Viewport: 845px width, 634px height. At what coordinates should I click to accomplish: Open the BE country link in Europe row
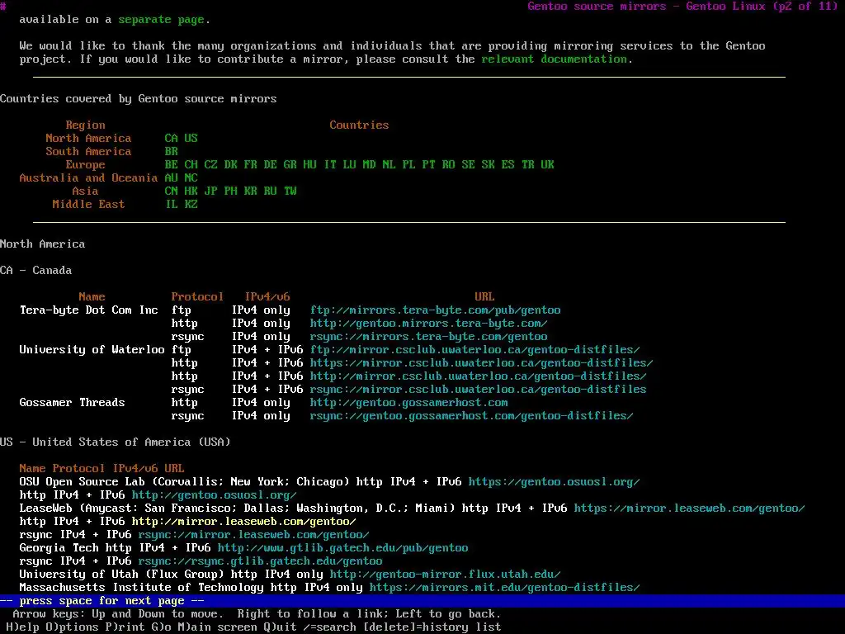pyautogui.click(x=172, y=165)
